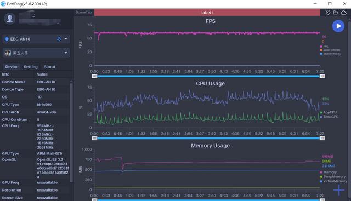This screenshot has height=201, width=351.
Task: Toggle TotalCPU series in CPU legend
Action: (329, 117)
